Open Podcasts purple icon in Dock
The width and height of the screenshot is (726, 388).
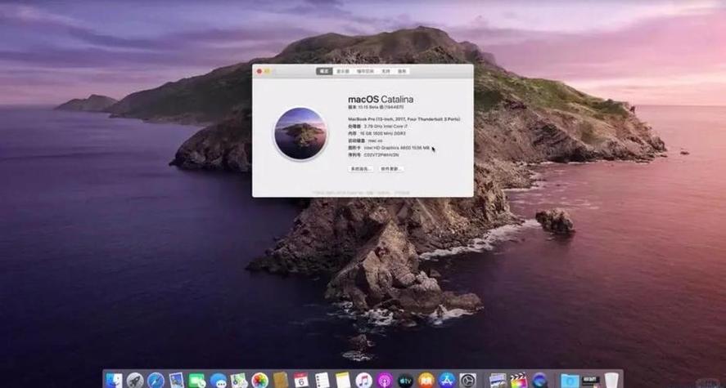coord(385,381)
